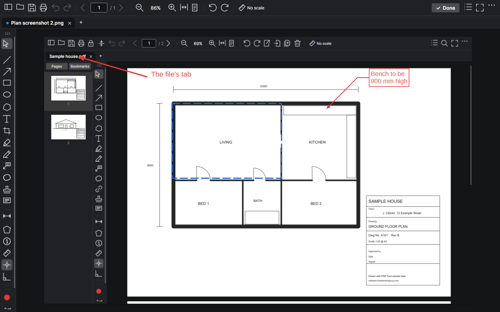500x312 pixels.
Task: Close the Plan screenshot 2.png tab
Action: click(x=69, y=23)
